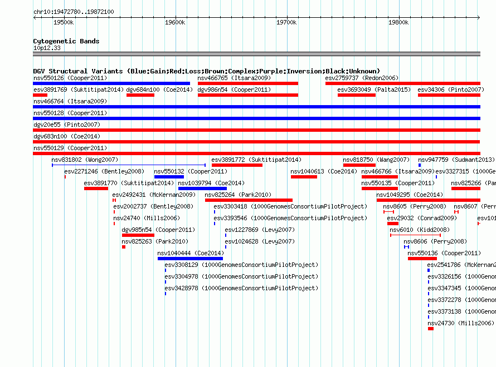Click nsv947759 (Sudmant2013) label
Image resolution: width=496 pixels, height=367 pixels.
(x=456, y=160)
